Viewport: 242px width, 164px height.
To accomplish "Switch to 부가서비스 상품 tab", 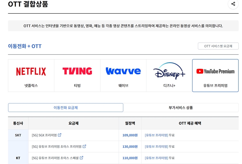I will pos(181,108).
